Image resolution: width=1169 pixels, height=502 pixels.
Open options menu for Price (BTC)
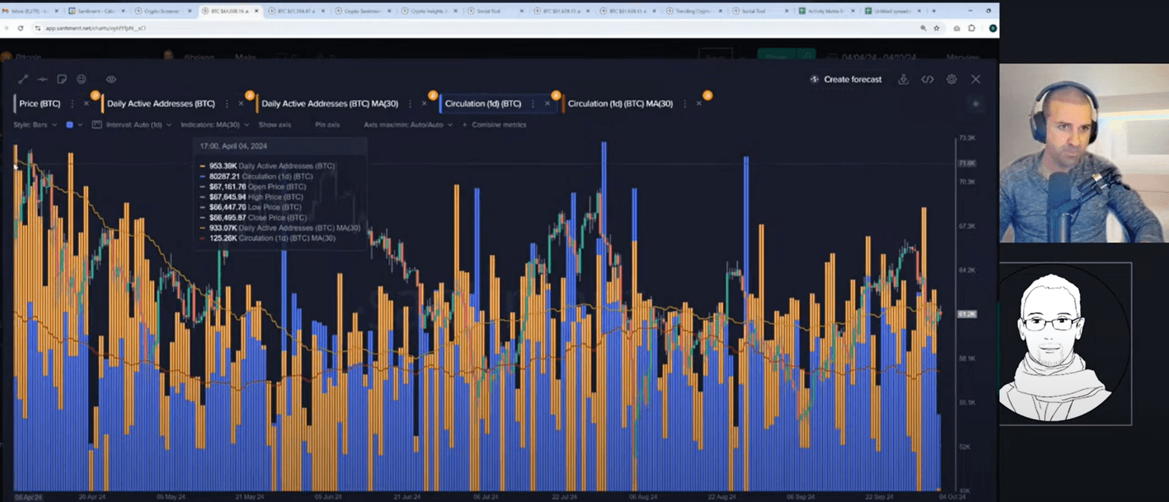point(72,103)
